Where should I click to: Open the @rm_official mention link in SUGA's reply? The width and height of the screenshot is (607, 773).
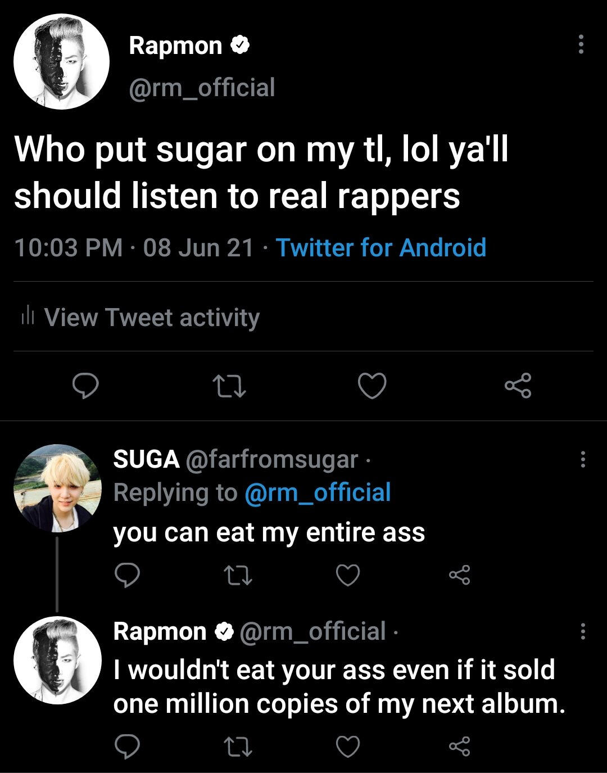[x=318, y=493]
